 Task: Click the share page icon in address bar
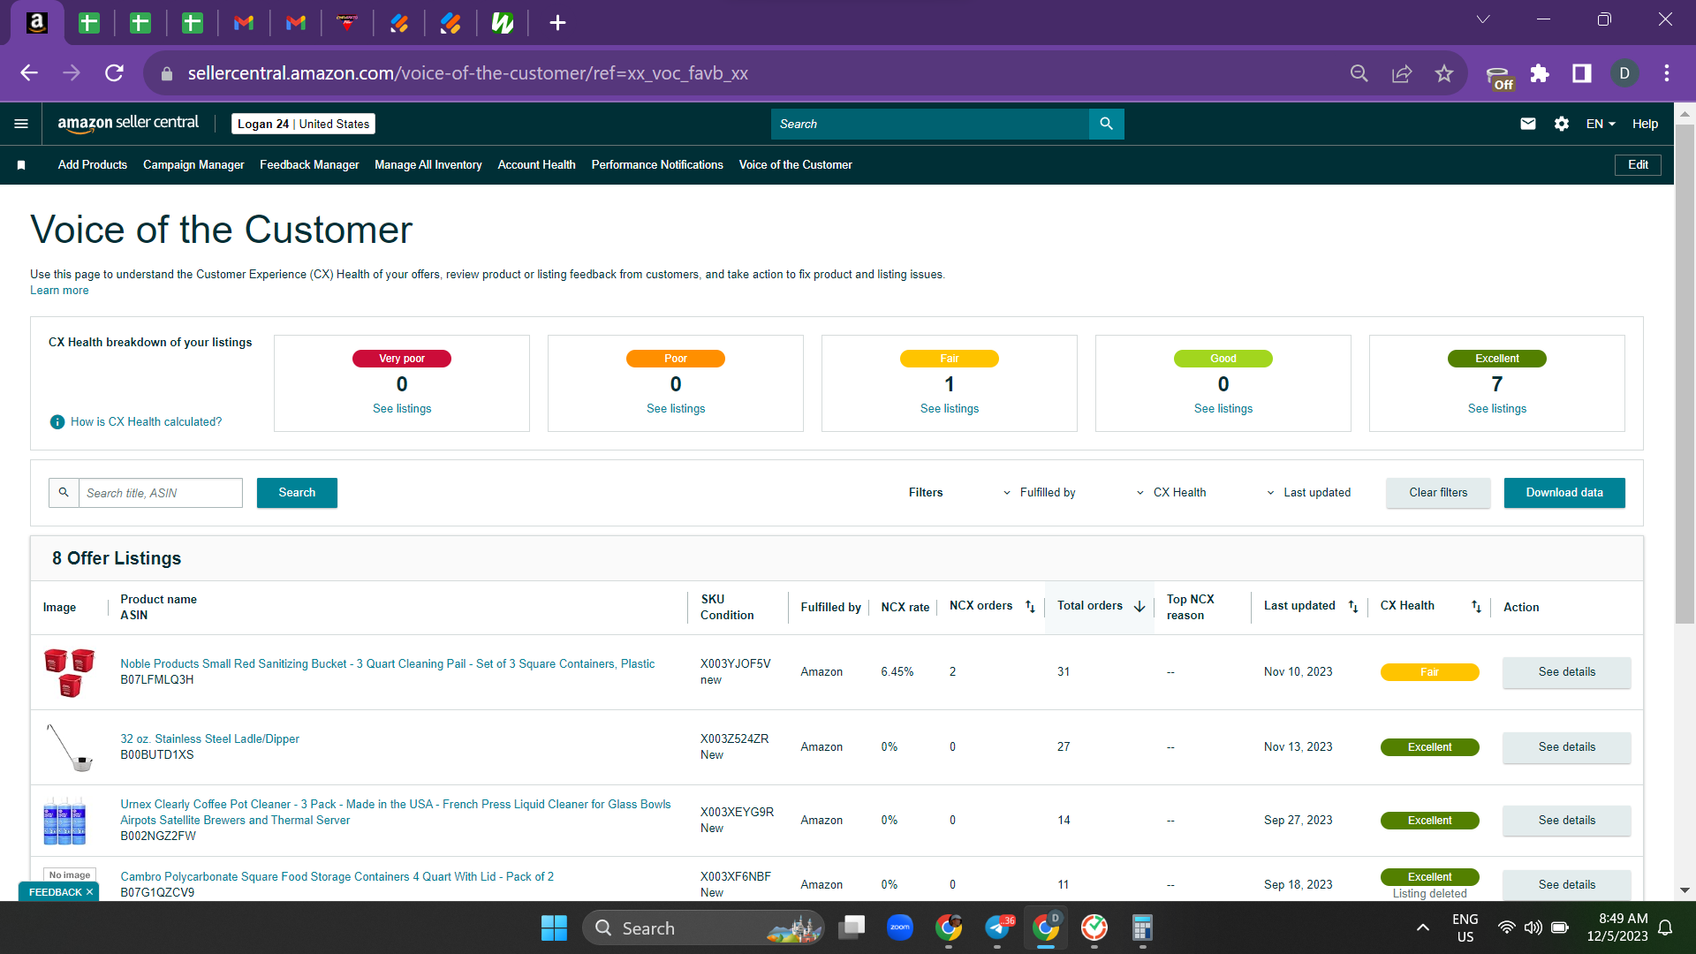(x=1402, y=73)
